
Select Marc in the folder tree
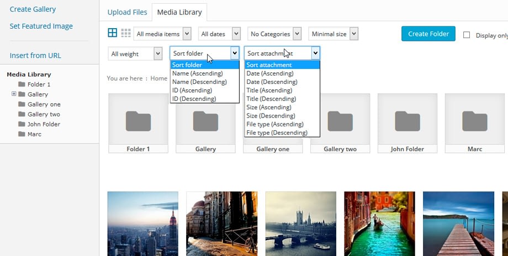(x=34, y=134)
